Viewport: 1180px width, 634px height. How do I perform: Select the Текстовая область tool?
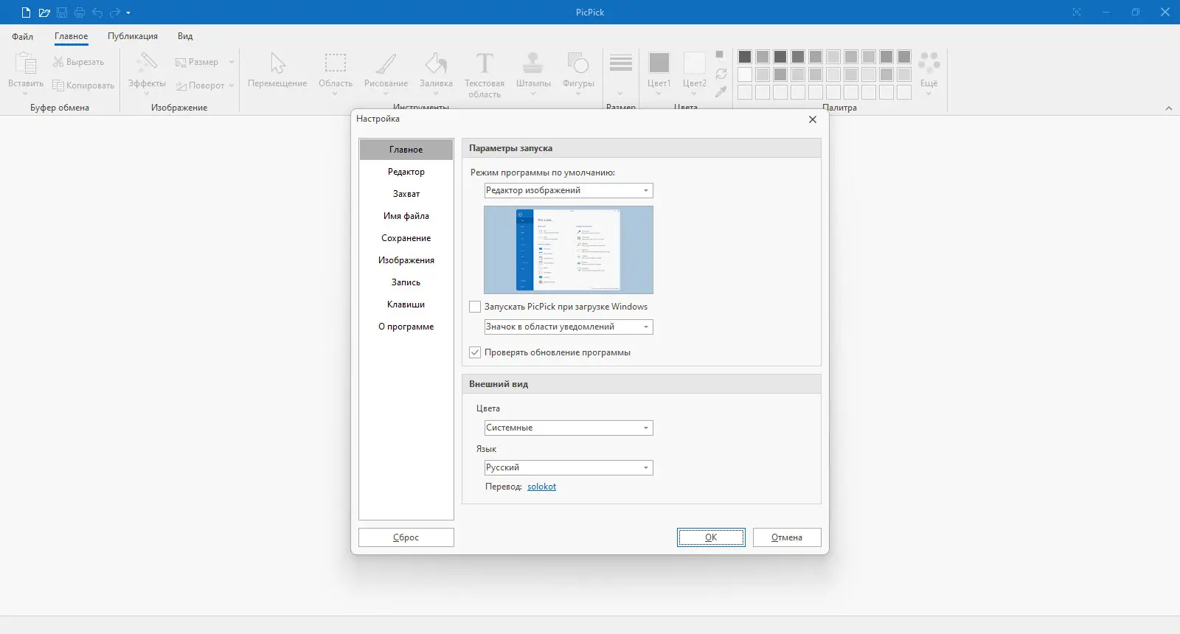tap(485, 74)
